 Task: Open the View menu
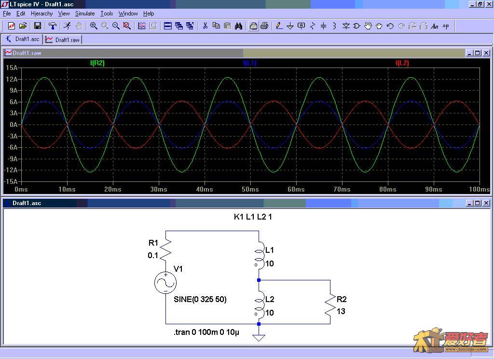tap(64, 14)
